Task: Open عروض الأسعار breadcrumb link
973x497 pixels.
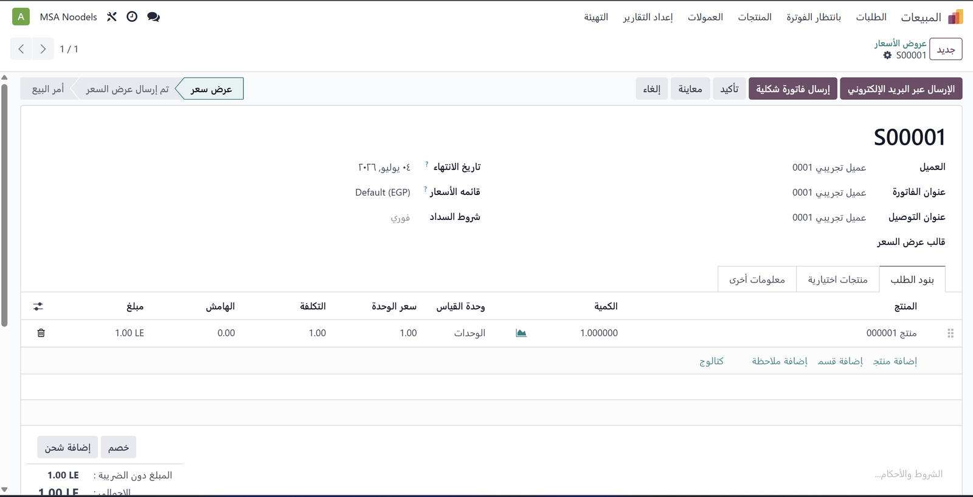Action: (901, 43)
